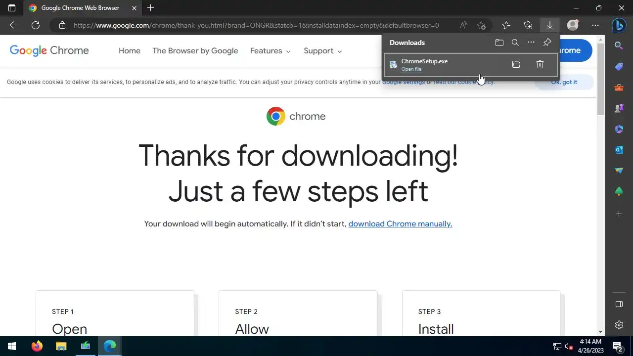Click the page vertical scrollbar thumb

click(601, 79)
